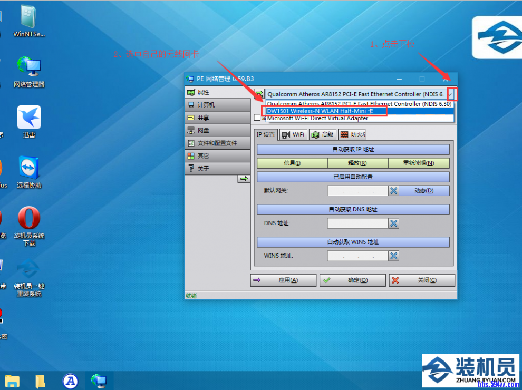Launch the 迅雷 (Xunlei) desktop icon
The height and width of the screenshot is (390, 522).
[x=28, y=118]
